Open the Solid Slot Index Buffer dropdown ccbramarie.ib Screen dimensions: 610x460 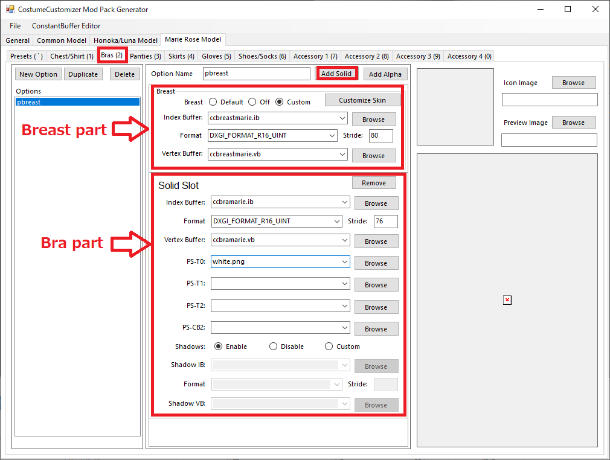pyautogui.click(x=345, y=202)
